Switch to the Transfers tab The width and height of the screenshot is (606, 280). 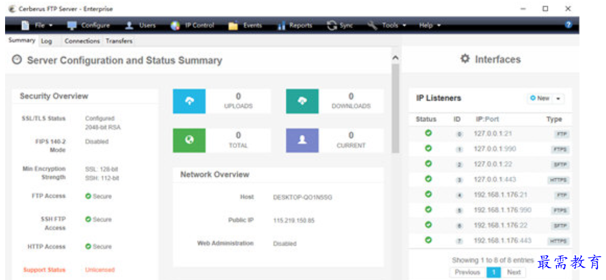point(119,41)
